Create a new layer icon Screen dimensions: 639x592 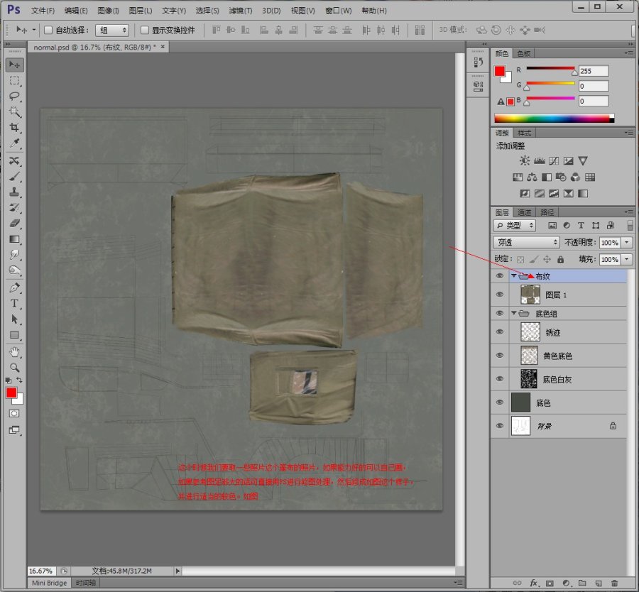click(x=599, y=583)
